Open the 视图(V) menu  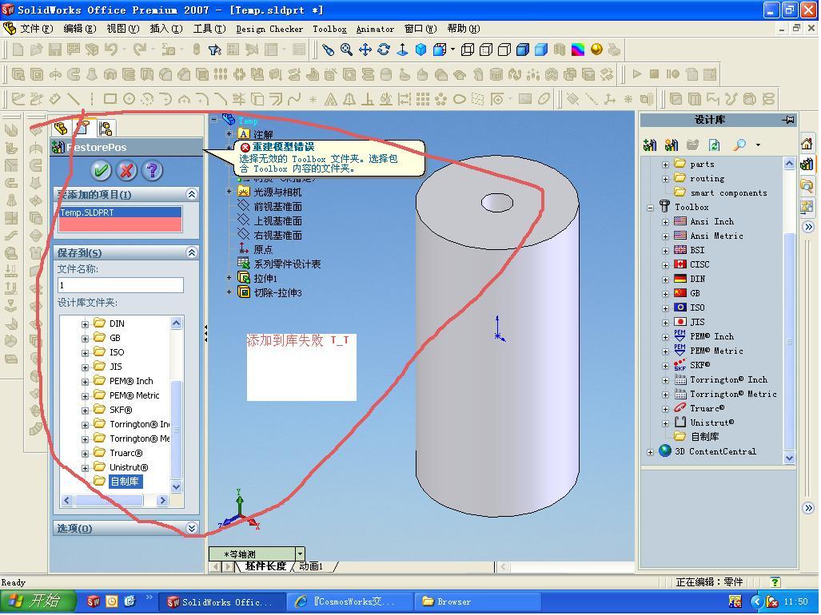(123, 29)
